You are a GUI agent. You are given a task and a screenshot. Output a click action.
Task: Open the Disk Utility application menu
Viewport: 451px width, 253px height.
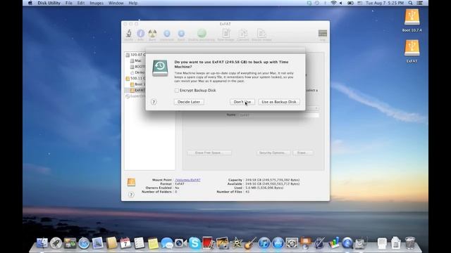point(49,3)
